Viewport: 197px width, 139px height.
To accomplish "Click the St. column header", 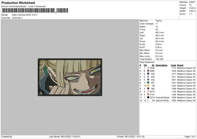I will coord(153,65).
